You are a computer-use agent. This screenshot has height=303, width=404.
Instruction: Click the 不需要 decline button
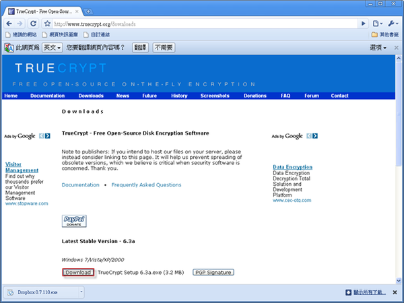(164, 47)
